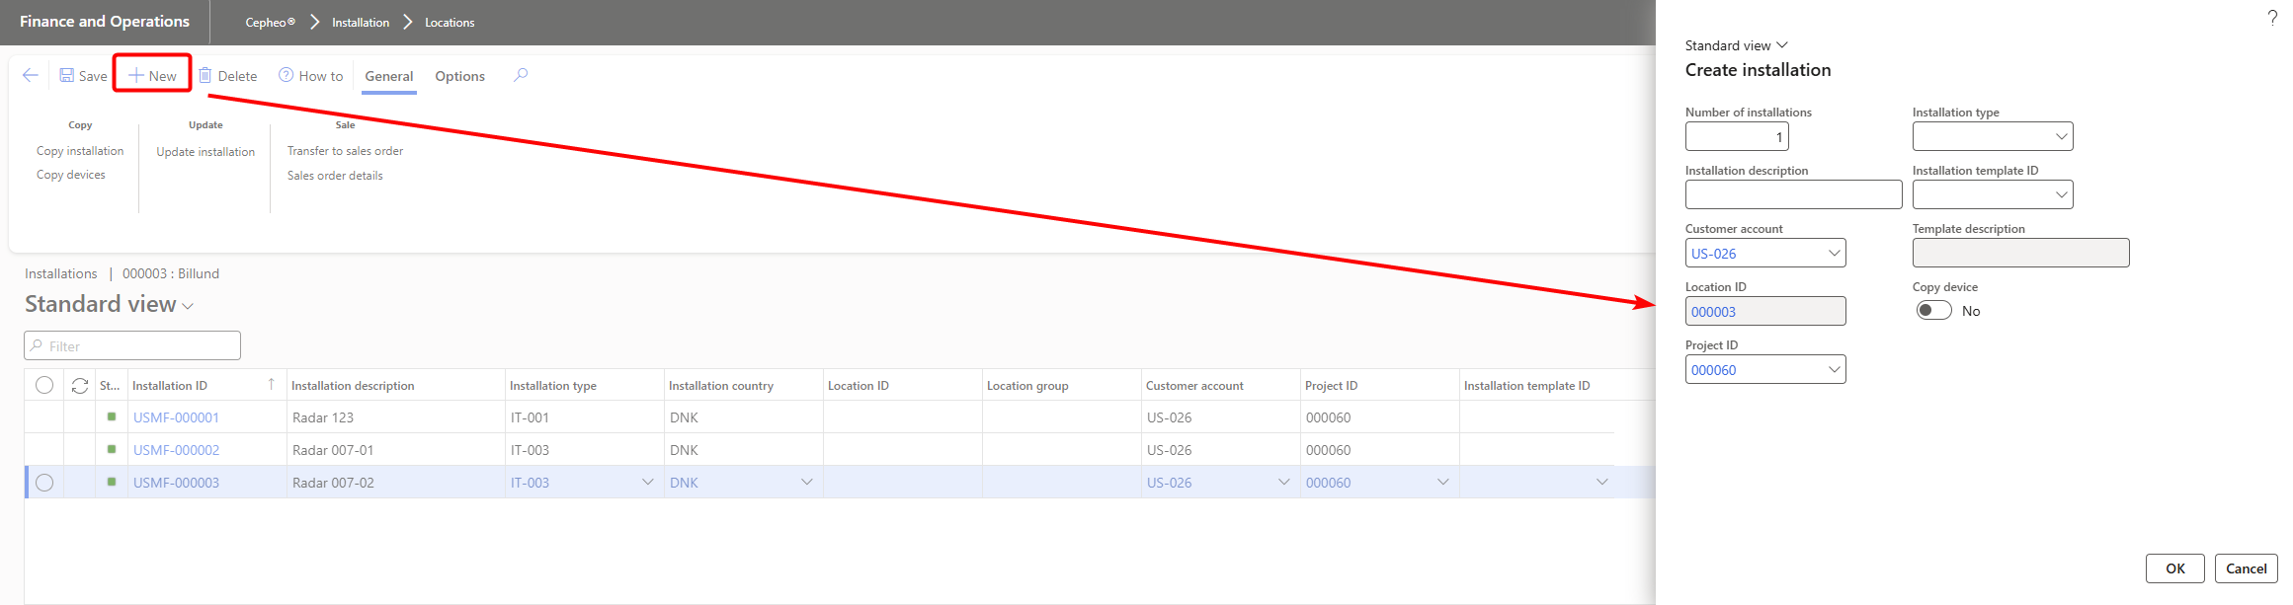Open the Customer account US-026 dropdown
This screenshot has height=605, width=2293.
click(1834, 253)
